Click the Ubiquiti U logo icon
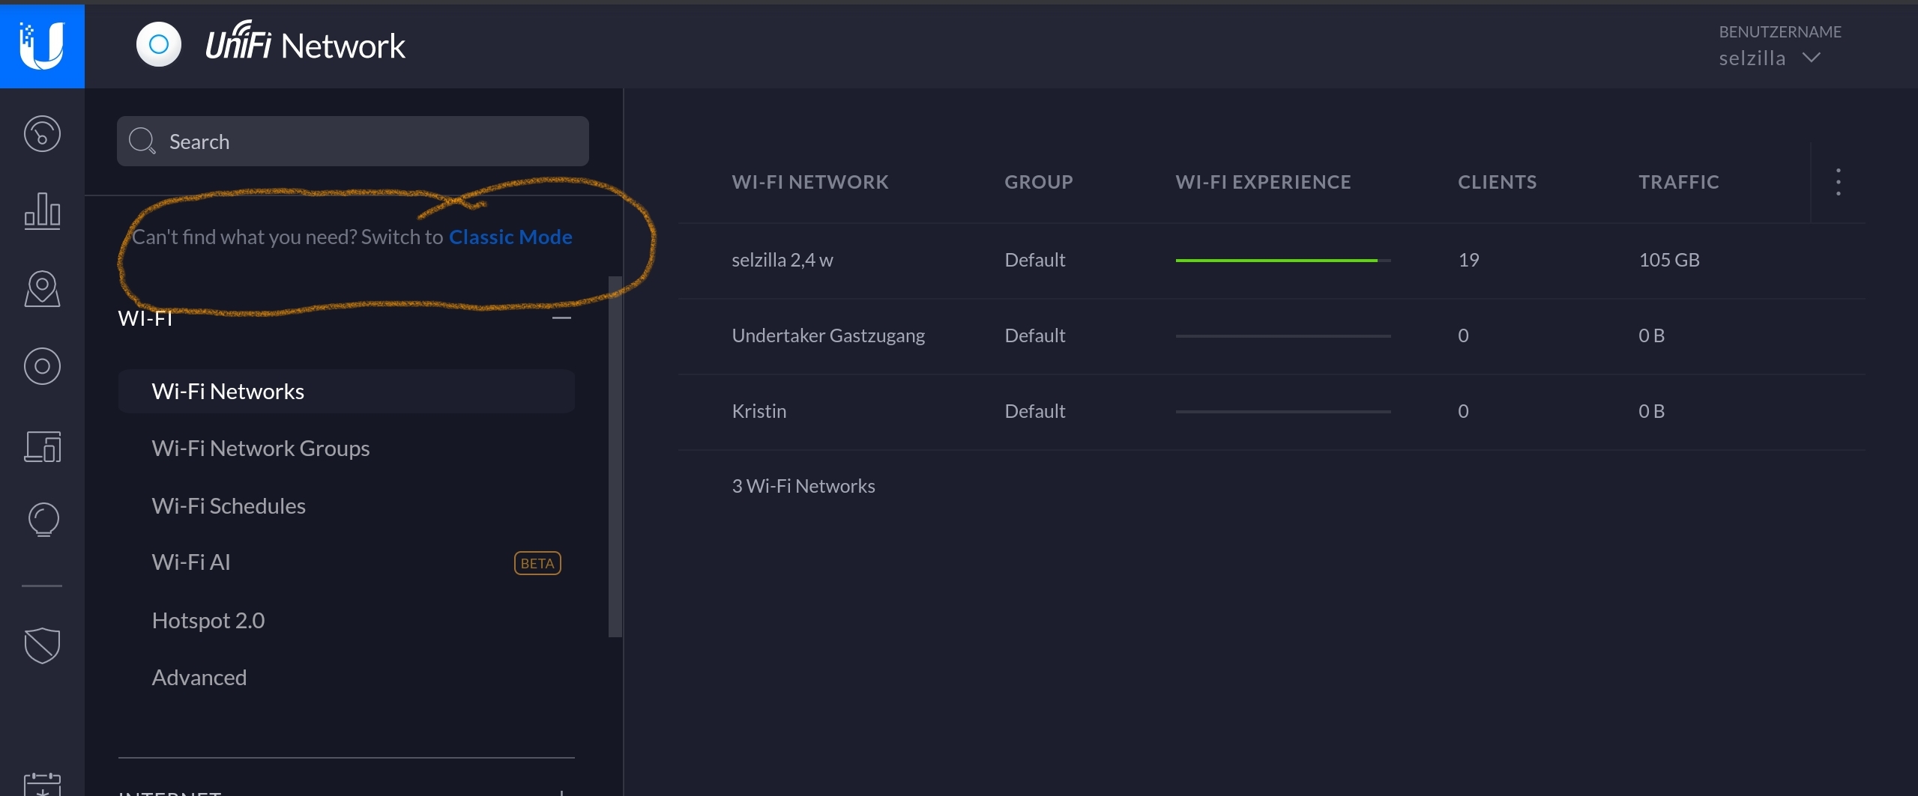 point(42,46)
